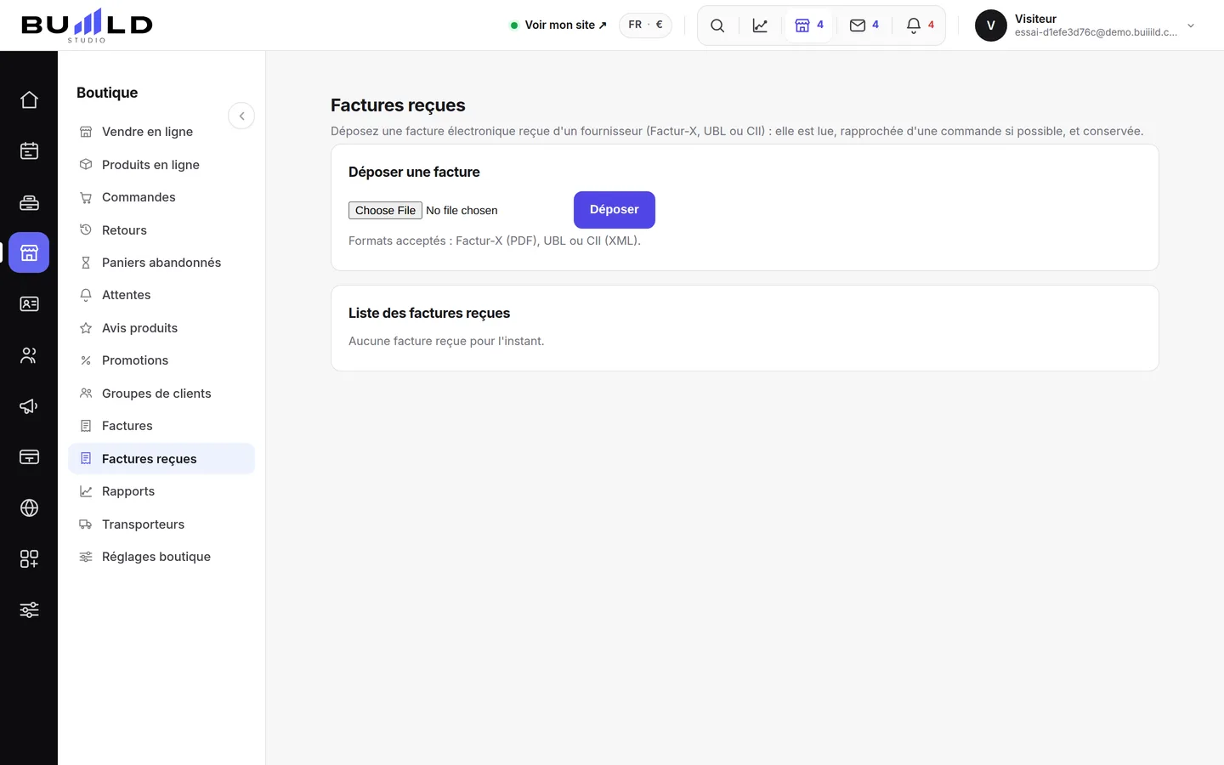The width and height of the screenshot is (1224, 765).
Task: Open the two-people icon in the dark rail
Action: coord(29,354)
